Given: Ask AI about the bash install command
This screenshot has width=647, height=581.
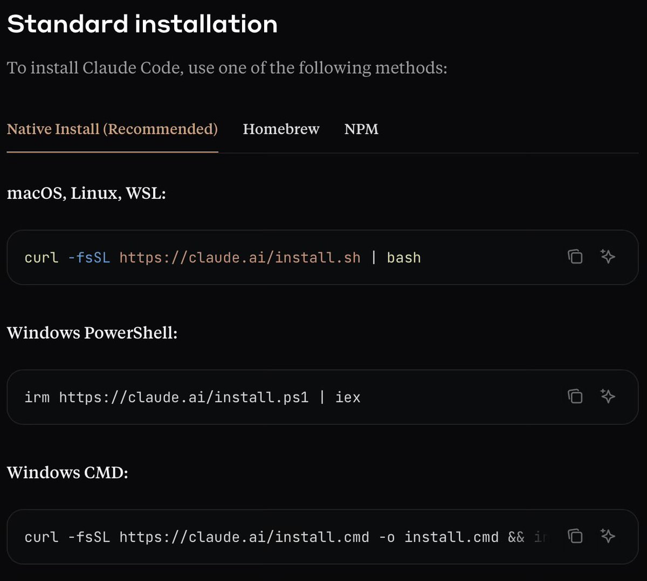Looking at the screenshot, I should (608, 257).
